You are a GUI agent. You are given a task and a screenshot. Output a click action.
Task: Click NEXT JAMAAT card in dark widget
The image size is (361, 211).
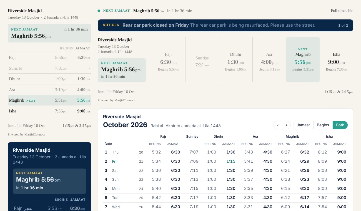[x=49, y=181]
